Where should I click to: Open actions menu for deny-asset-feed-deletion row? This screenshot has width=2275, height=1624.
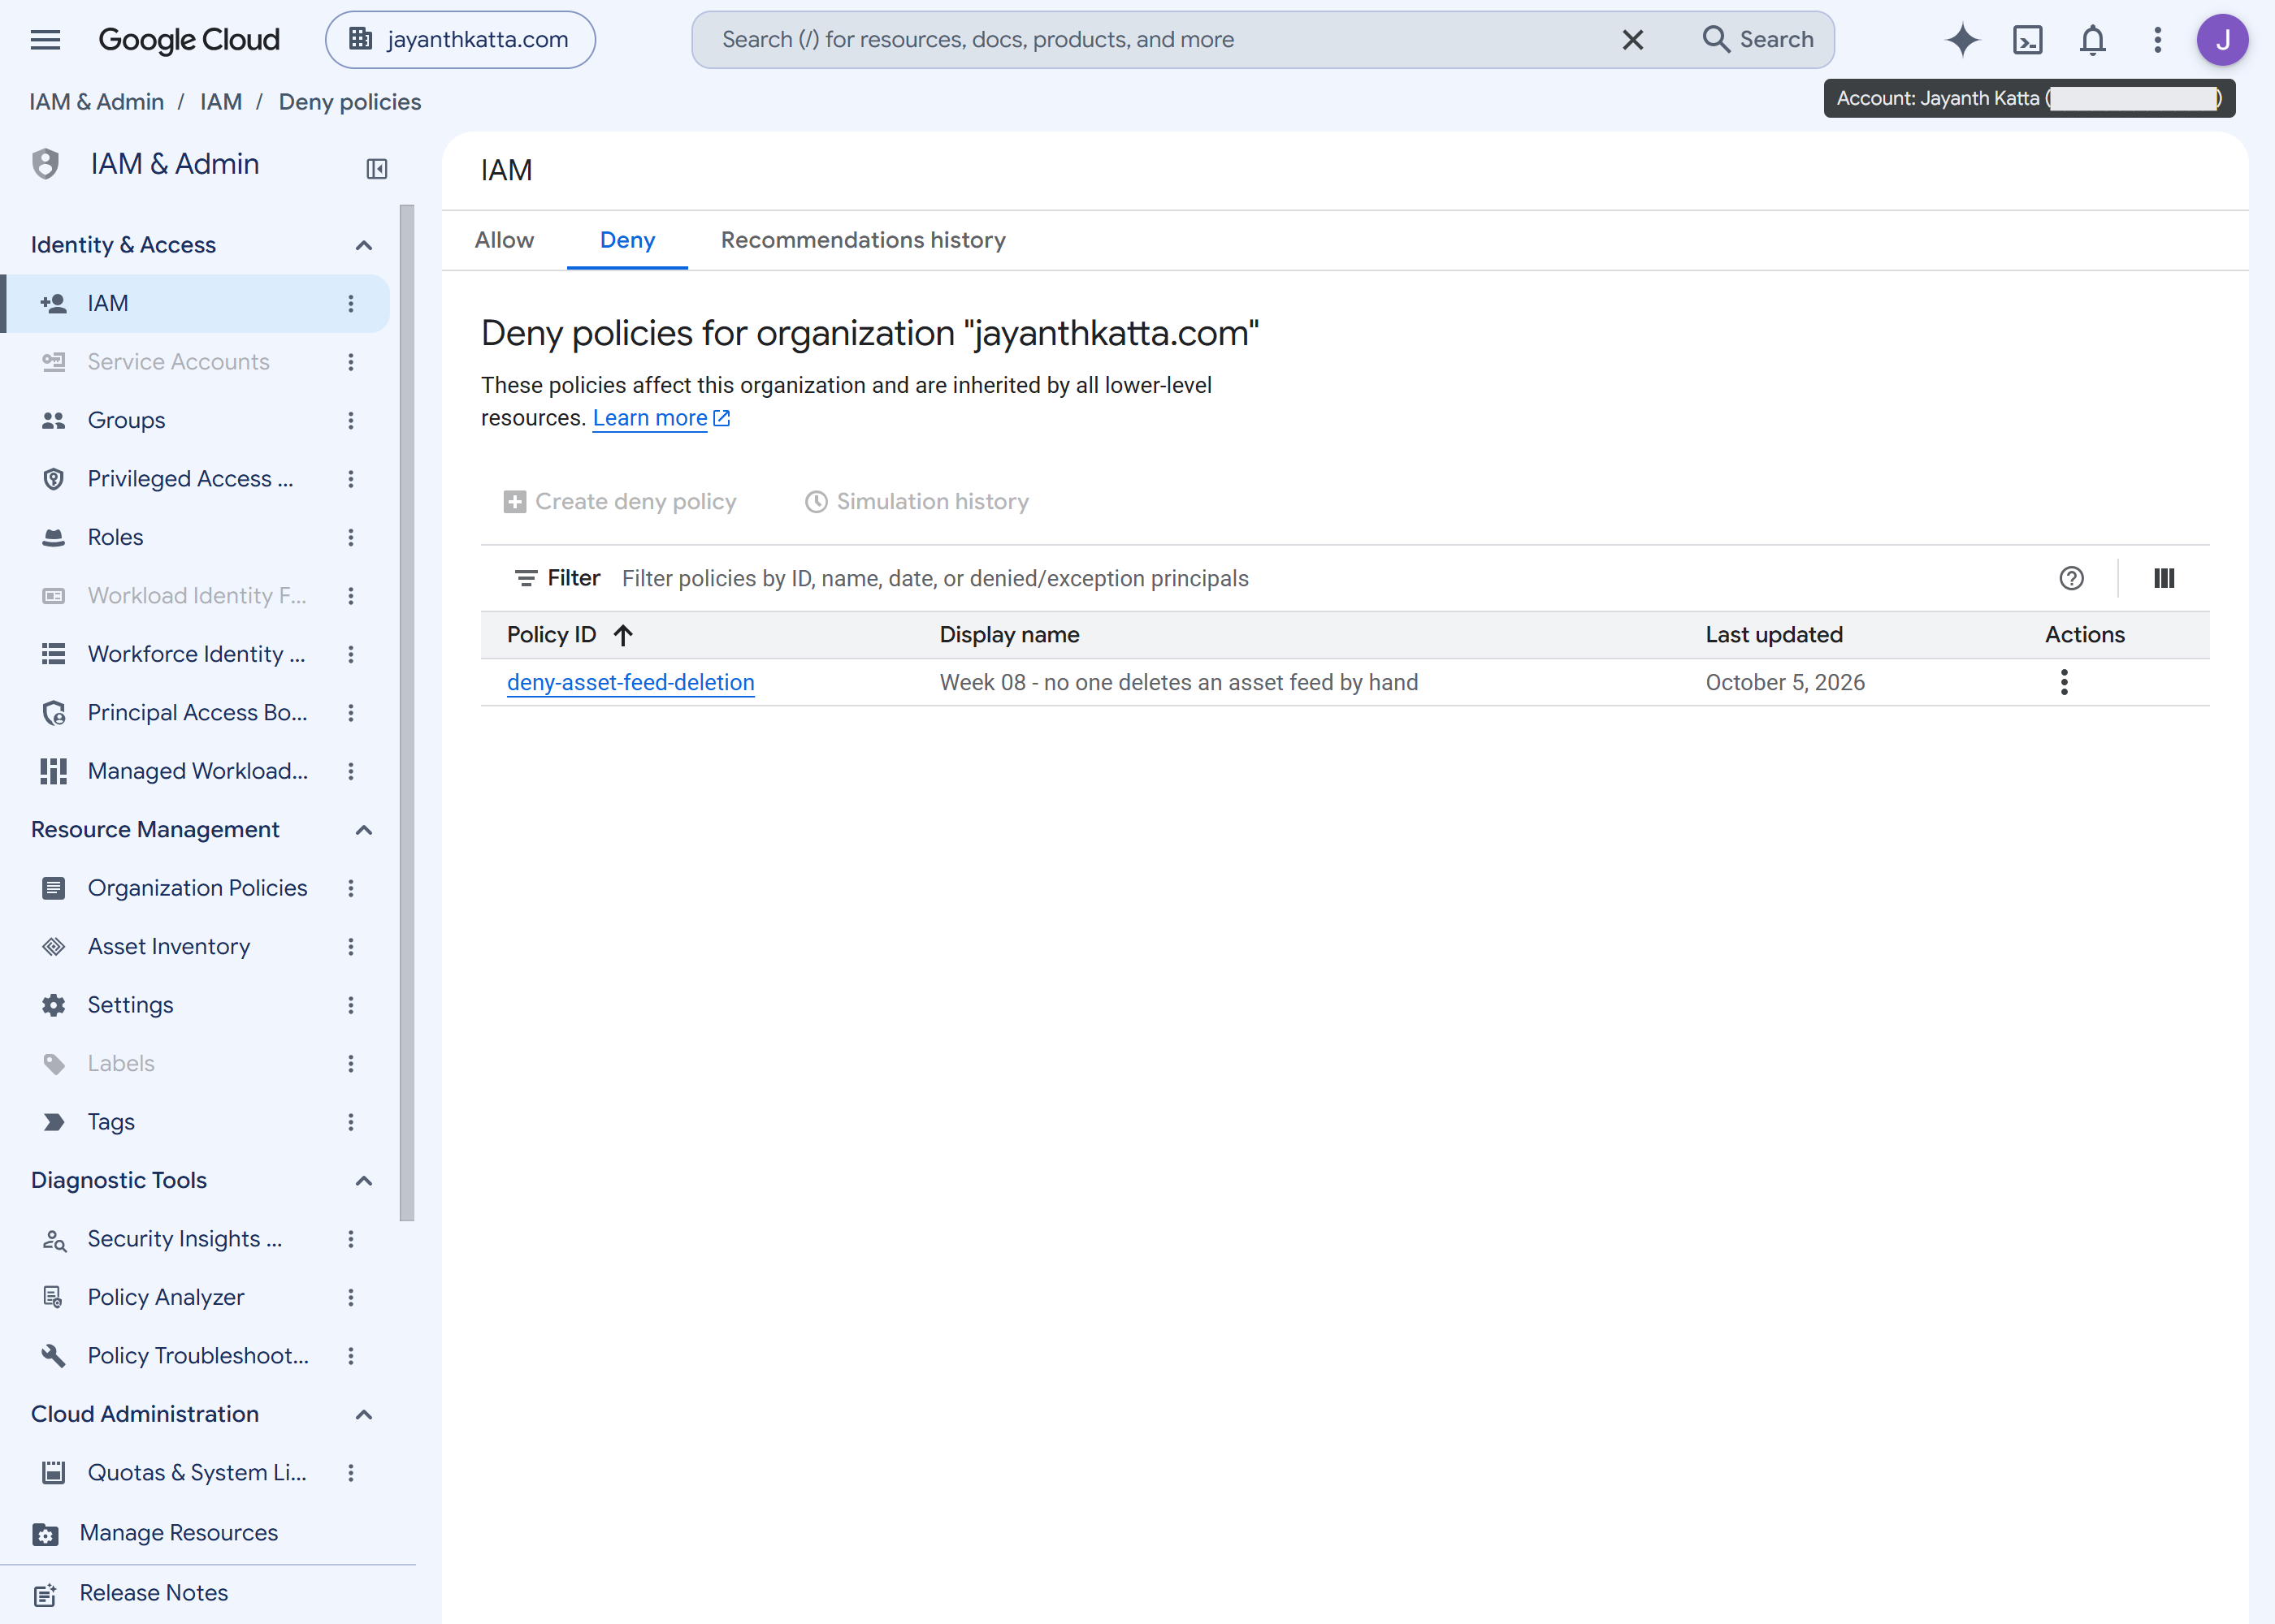pyautogui.click(x=2063, y=682)
